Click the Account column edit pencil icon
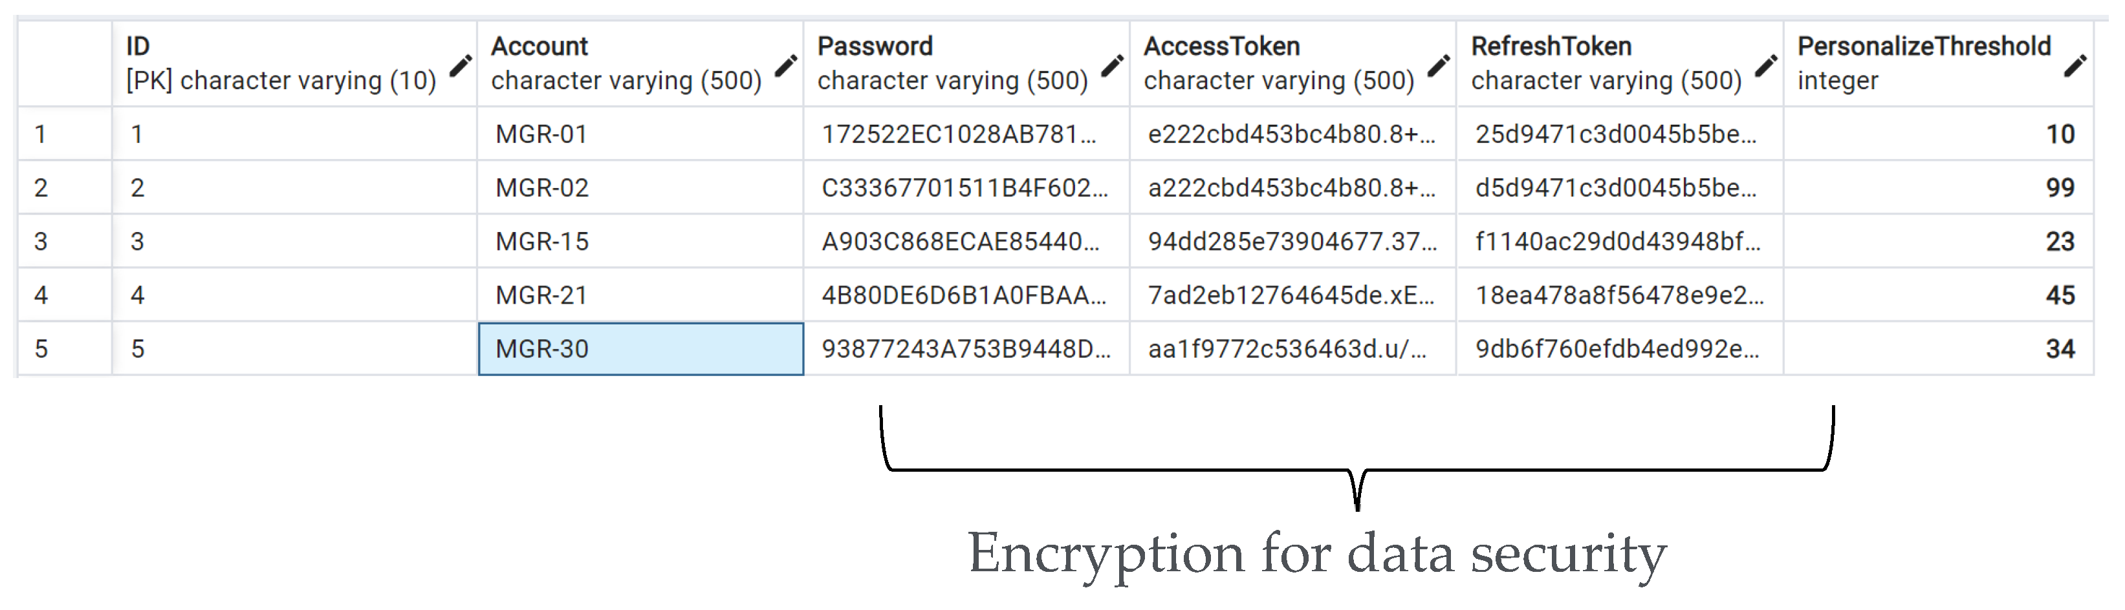Screen dimensions: 2125x610 [786, 65]
